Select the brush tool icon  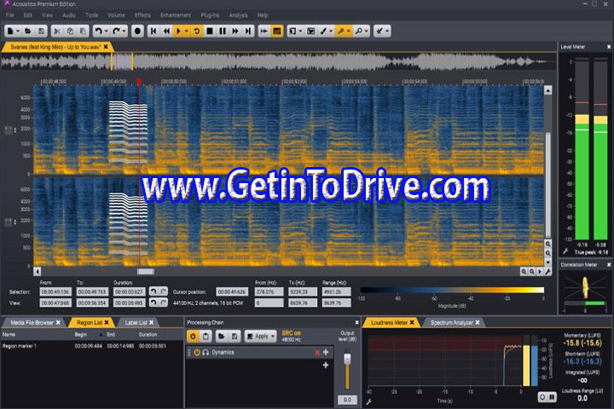coord(323,31)
